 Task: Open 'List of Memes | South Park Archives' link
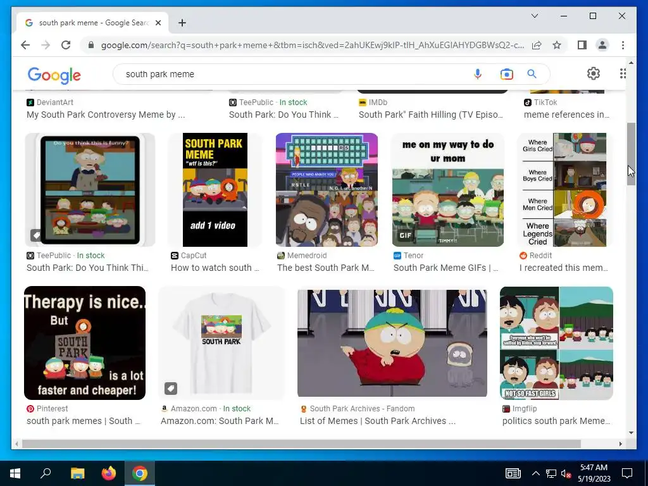point(378,421)
